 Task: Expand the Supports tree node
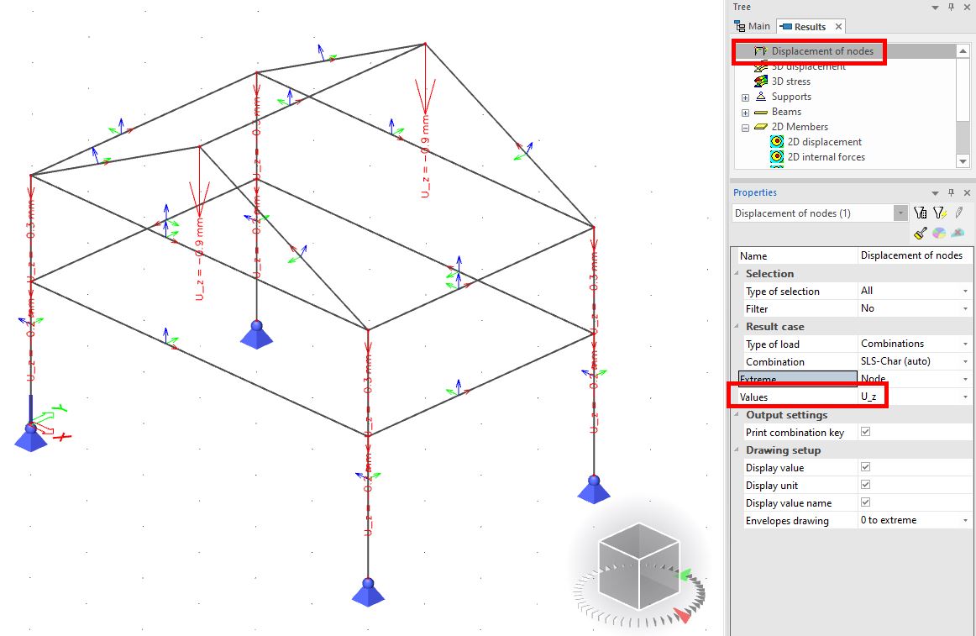743,97
